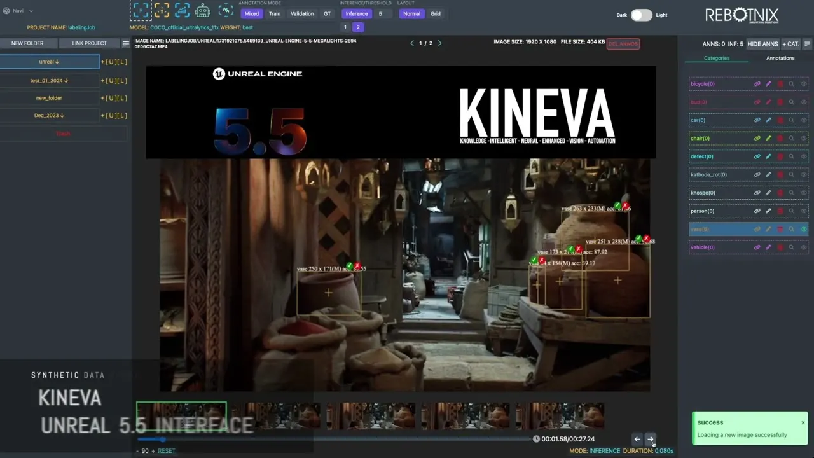Open the category panel hamburger menu
The image size is (814, 458).
tap(807, 44)
